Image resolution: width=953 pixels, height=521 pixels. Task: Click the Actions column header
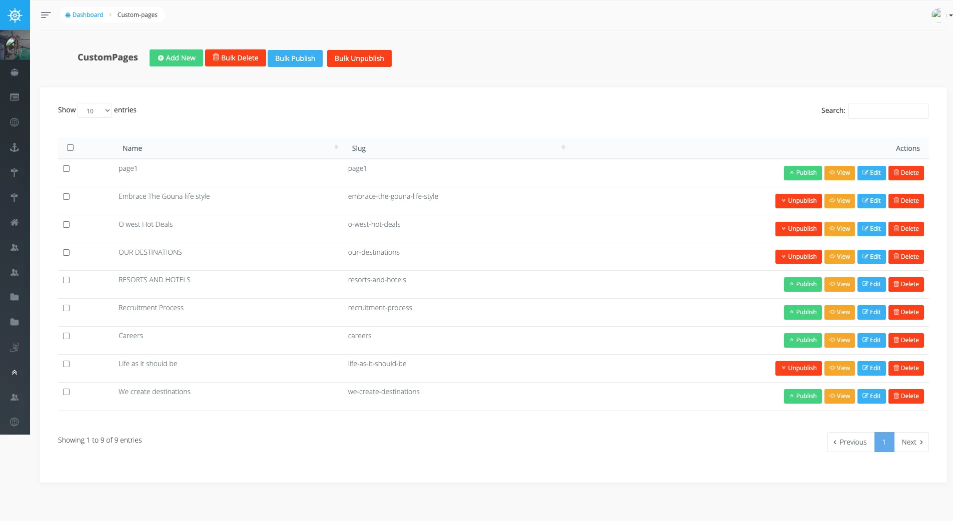[x=907, y=148]
